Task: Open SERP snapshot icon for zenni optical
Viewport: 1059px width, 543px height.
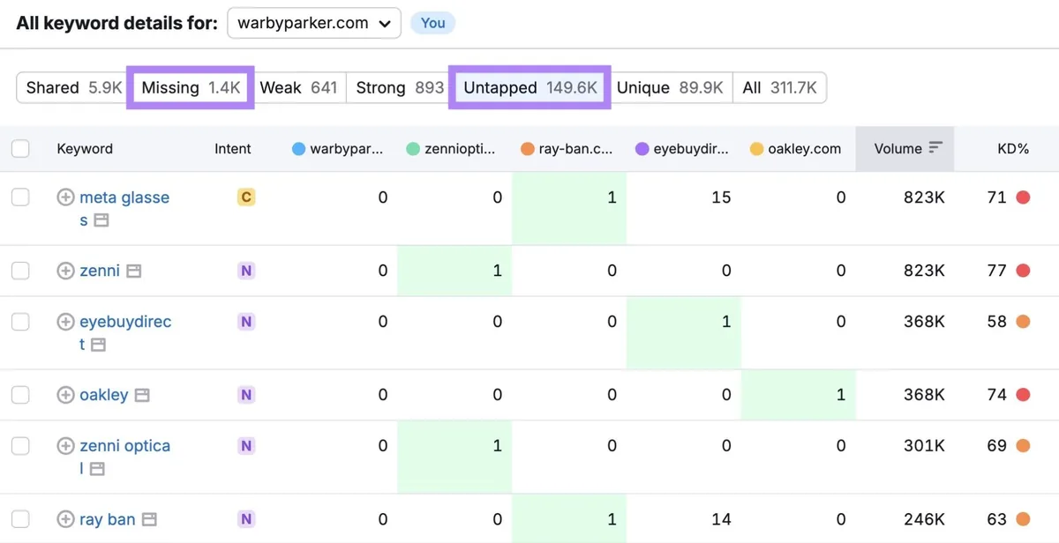Action: tap(97, 469)
